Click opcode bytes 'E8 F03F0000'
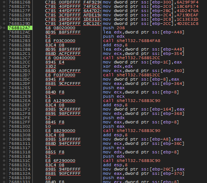 (60, 75)
